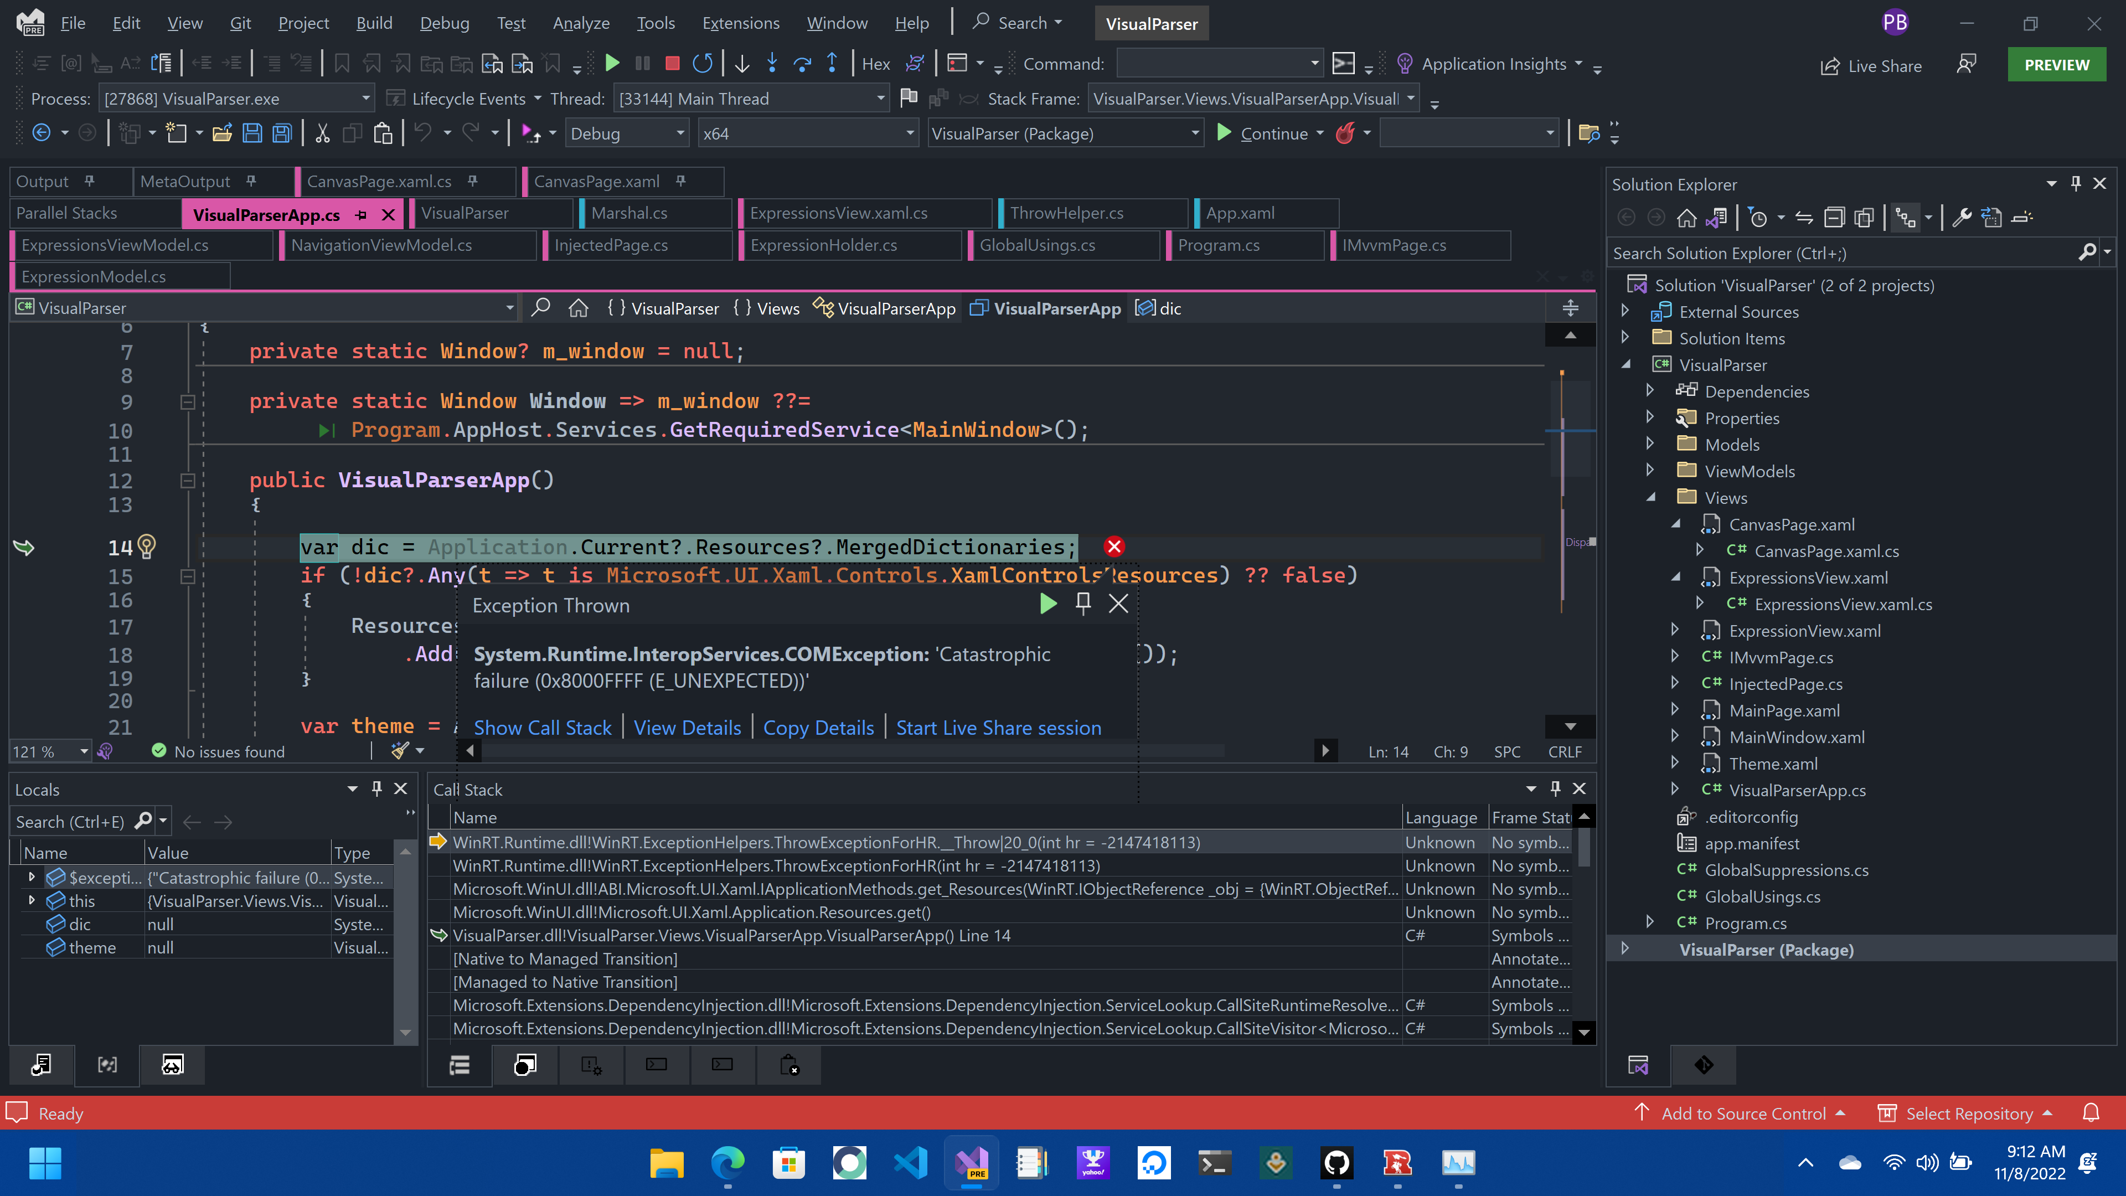Toggle pin on CanvasPage.xaml.cs tab
2126x1196 pixels.
pyautogui.click(x=472, y=180)
